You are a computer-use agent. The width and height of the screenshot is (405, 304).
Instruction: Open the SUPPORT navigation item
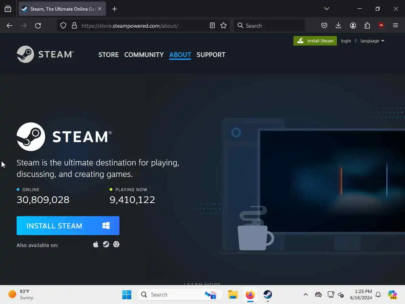211,55
